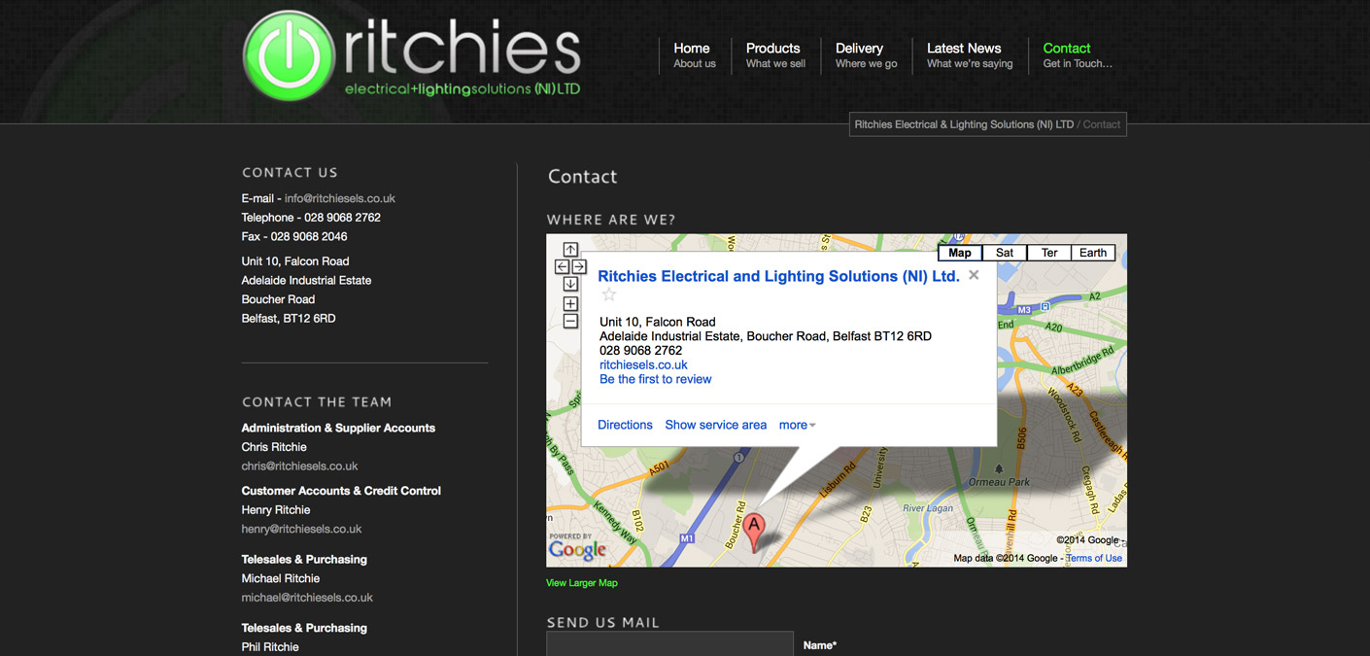Click Directions in map popup
Viewport: 1370px width, 656px height.
coord(625,425)
